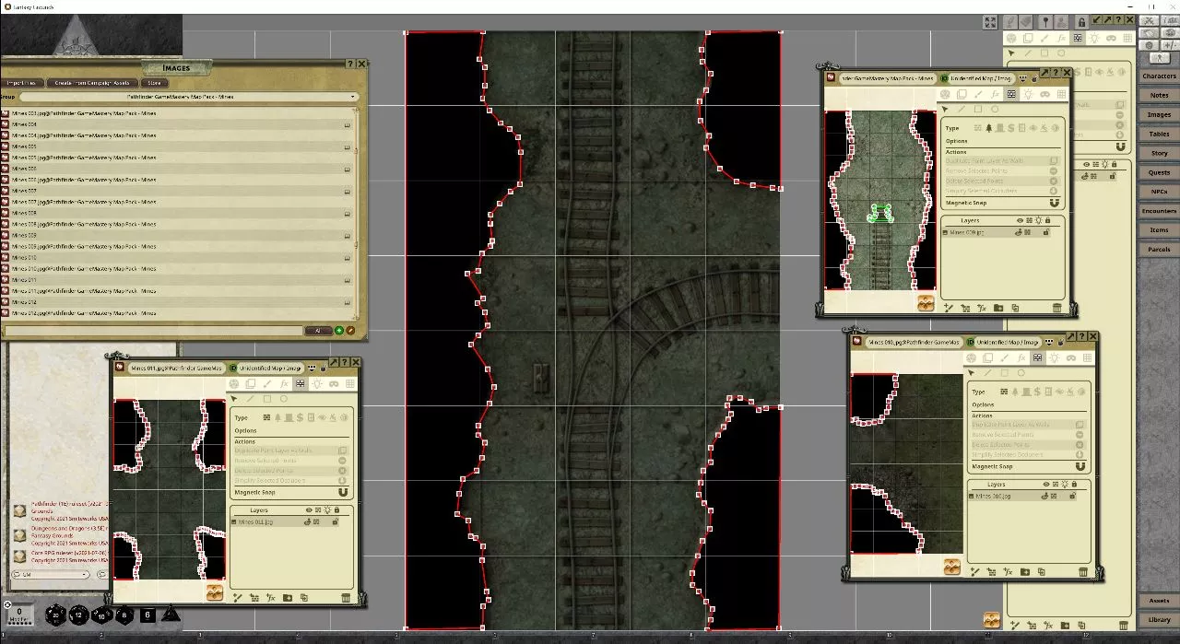Open Story in sidebar
Image resolution: width=1180 pixels, height=644 pixels.
pyautogui.click(x=1159, y=153)
